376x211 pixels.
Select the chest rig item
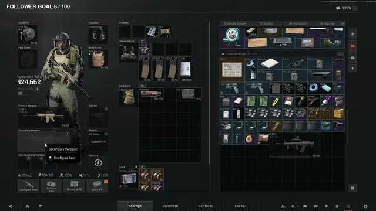point(128,53)
